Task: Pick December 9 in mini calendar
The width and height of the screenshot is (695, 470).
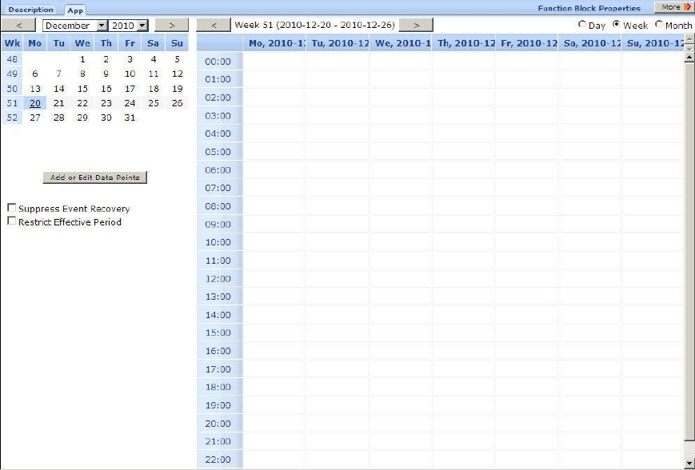Action: (106, 74)
